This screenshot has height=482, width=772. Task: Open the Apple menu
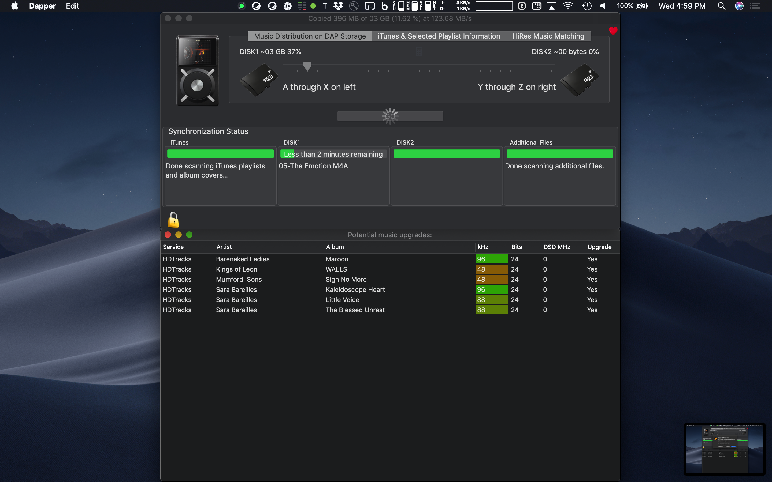pyautogui.click(x=15, y=6)
